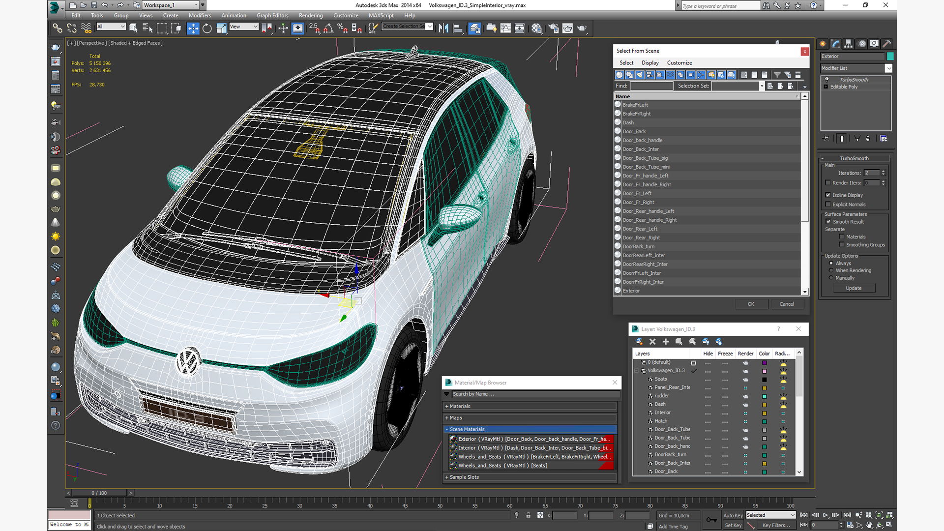Click Cancel in Select From Scene dialog
Viewport: 944px width, 531px height.
pos(787,304)
